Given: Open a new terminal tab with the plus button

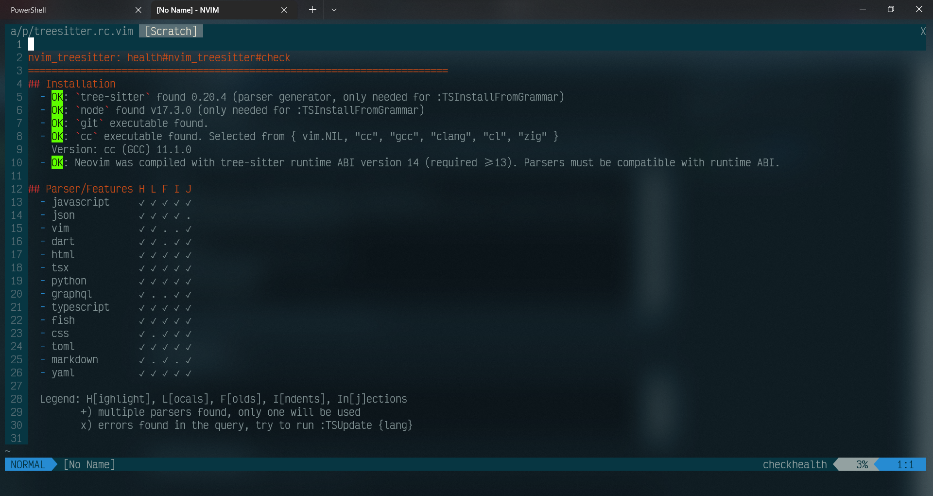Looking at the screenshot, I should coord(312,10).
